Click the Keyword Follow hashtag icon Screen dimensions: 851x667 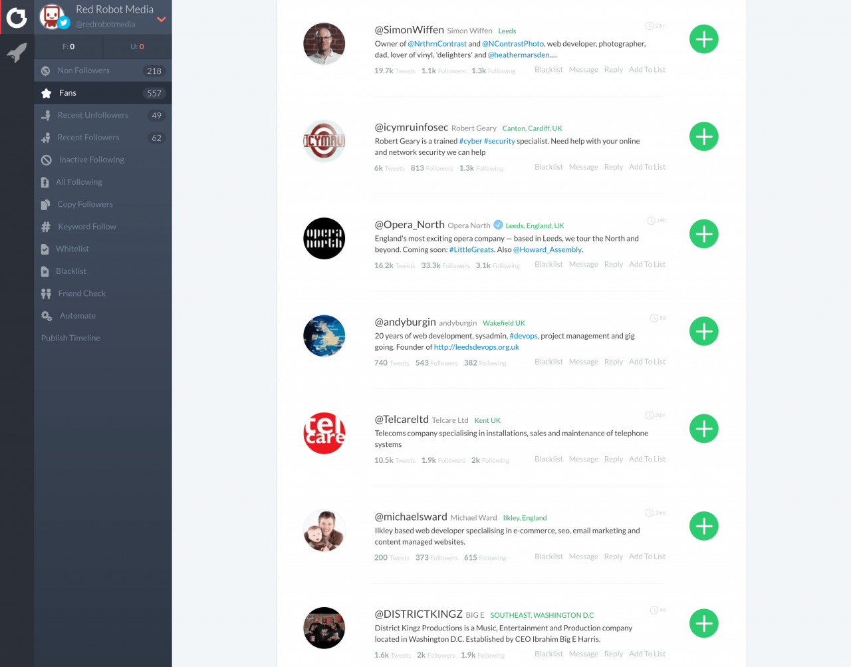pos(46,227)
